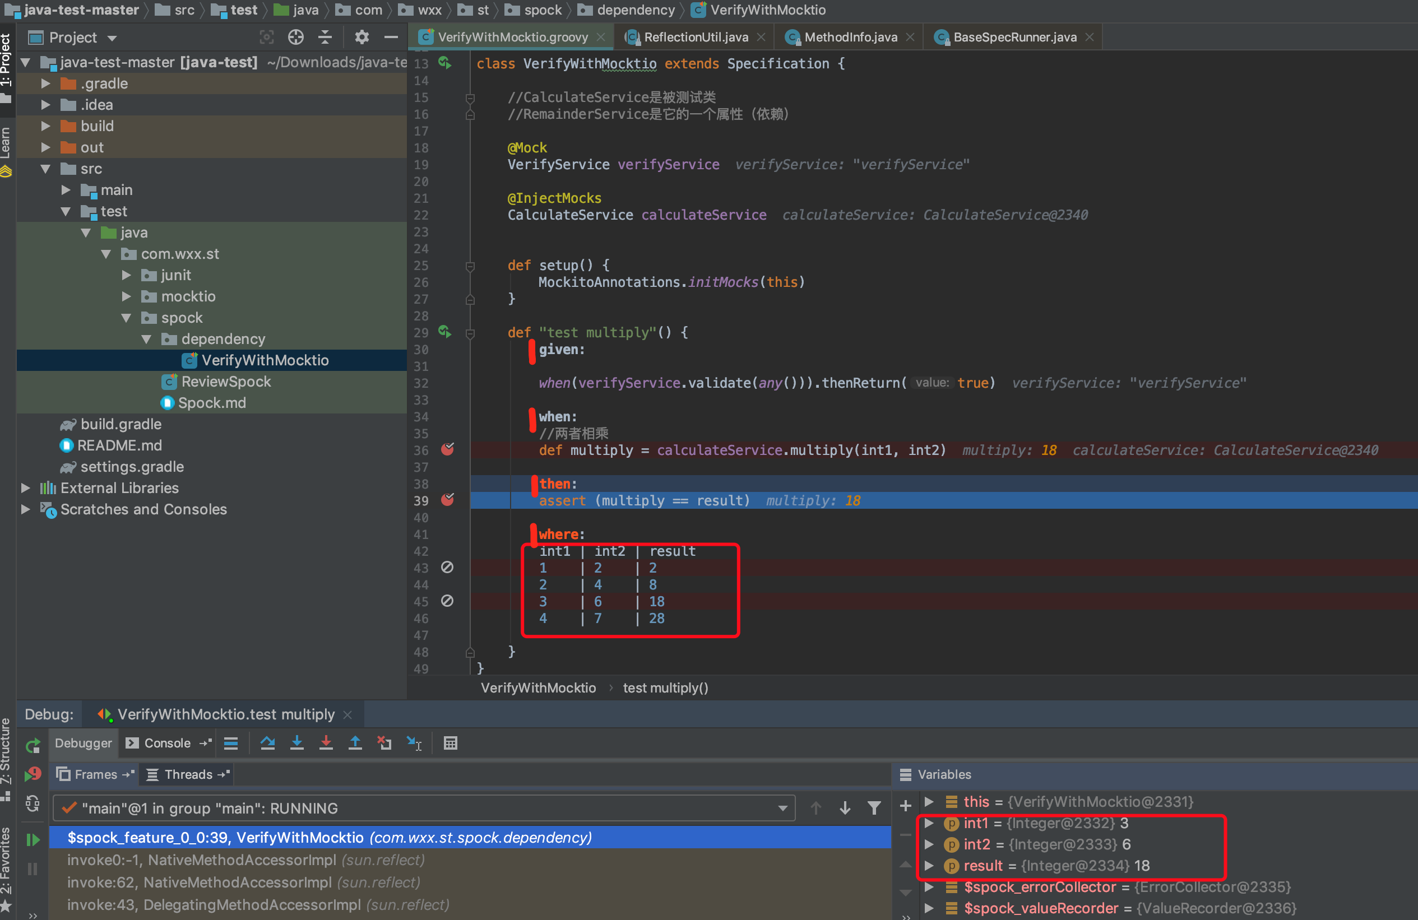Image resolution: width=1418 pixels, height=920 pixels.
Task: Click the Step Out icon
Action: (355, 743)
